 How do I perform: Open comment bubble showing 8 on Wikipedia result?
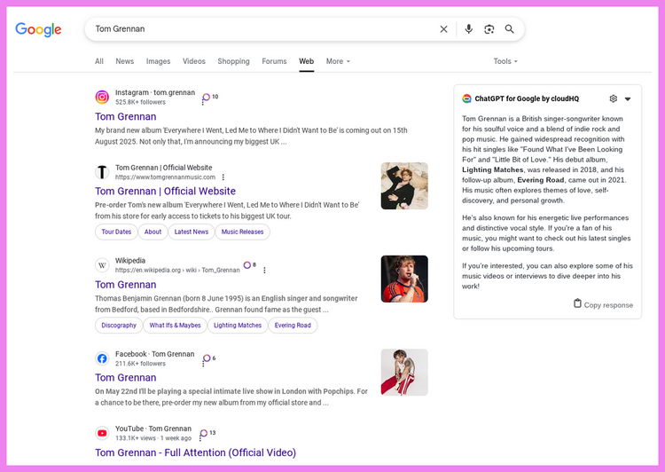(249, 265)
